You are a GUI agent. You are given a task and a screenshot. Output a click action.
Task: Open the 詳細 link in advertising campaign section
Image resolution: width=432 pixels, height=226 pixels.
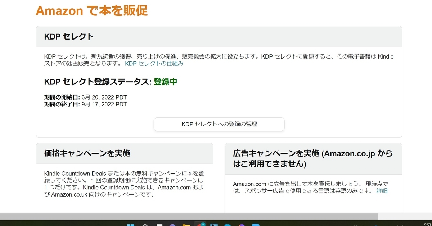(x=382, y=191)
